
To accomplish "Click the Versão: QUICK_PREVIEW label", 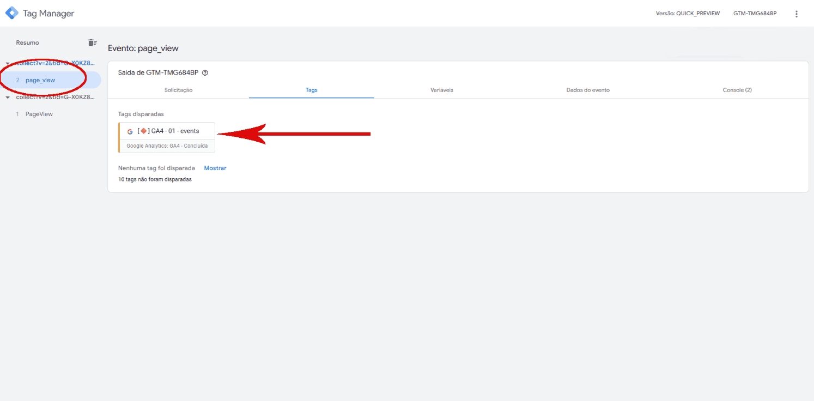I will tap(688, 14).
